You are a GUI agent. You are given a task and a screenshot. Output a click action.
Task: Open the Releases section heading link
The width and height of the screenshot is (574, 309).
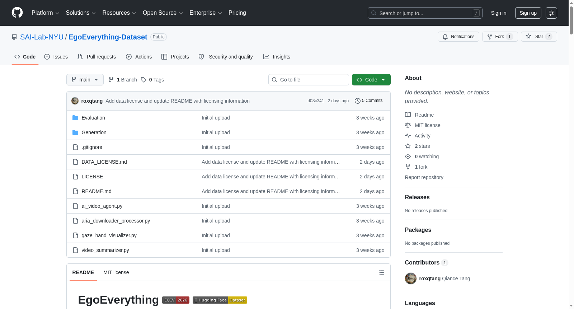pyautogui.click(x=417, y=197)
